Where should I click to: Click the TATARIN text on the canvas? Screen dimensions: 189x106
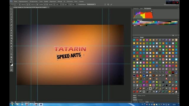(x=70, y=49)
